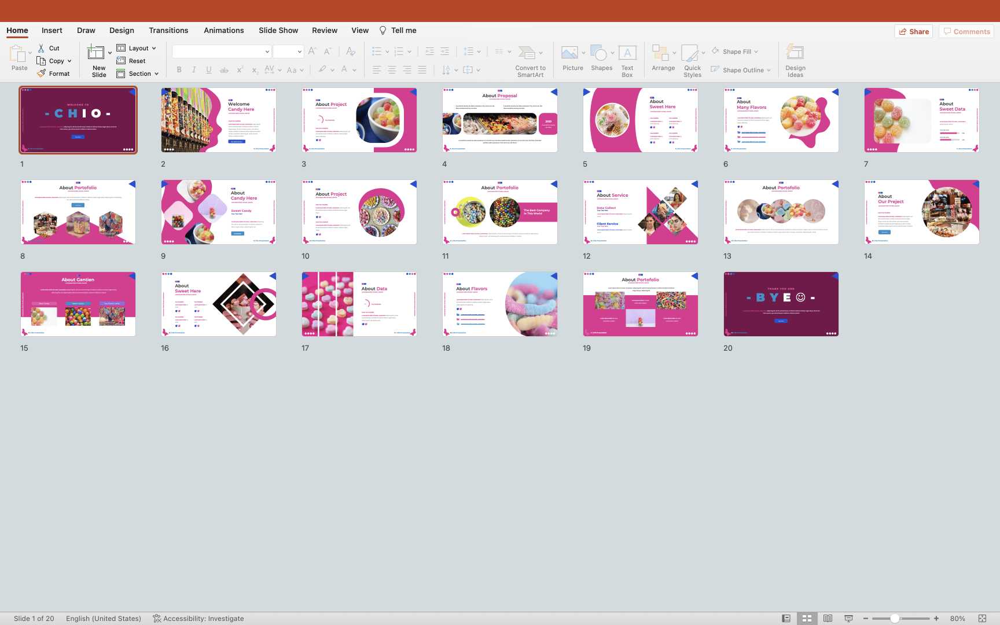This screenshot has height=625, width=1000.
Task: Insert a Text Box
Action: click(x=627, y=53)
